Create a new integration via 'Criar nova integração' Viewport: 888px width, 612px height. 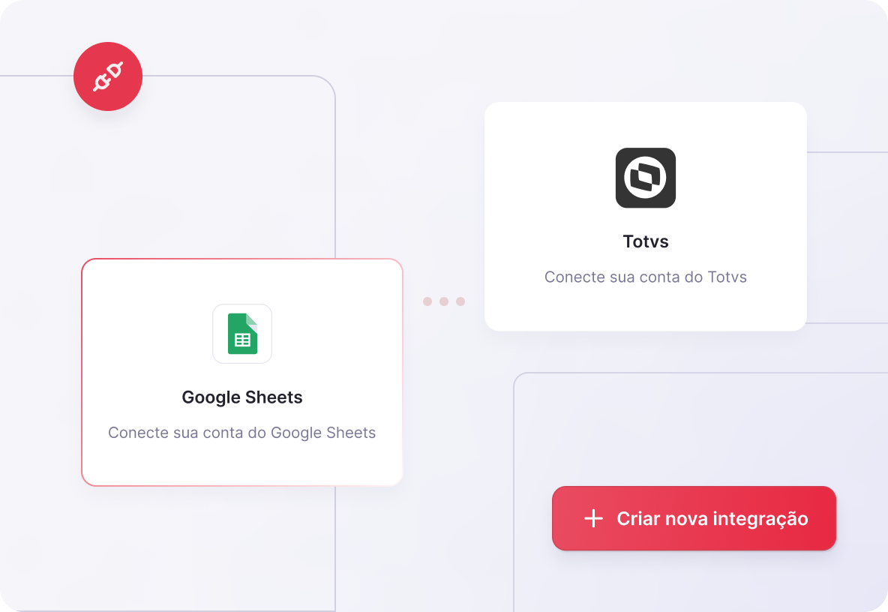tap(694, 518)
